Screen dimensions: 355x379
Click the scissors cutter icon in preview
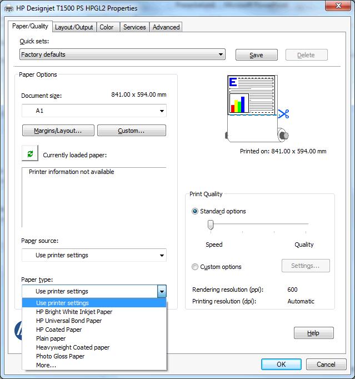click(x=283, y=113)
